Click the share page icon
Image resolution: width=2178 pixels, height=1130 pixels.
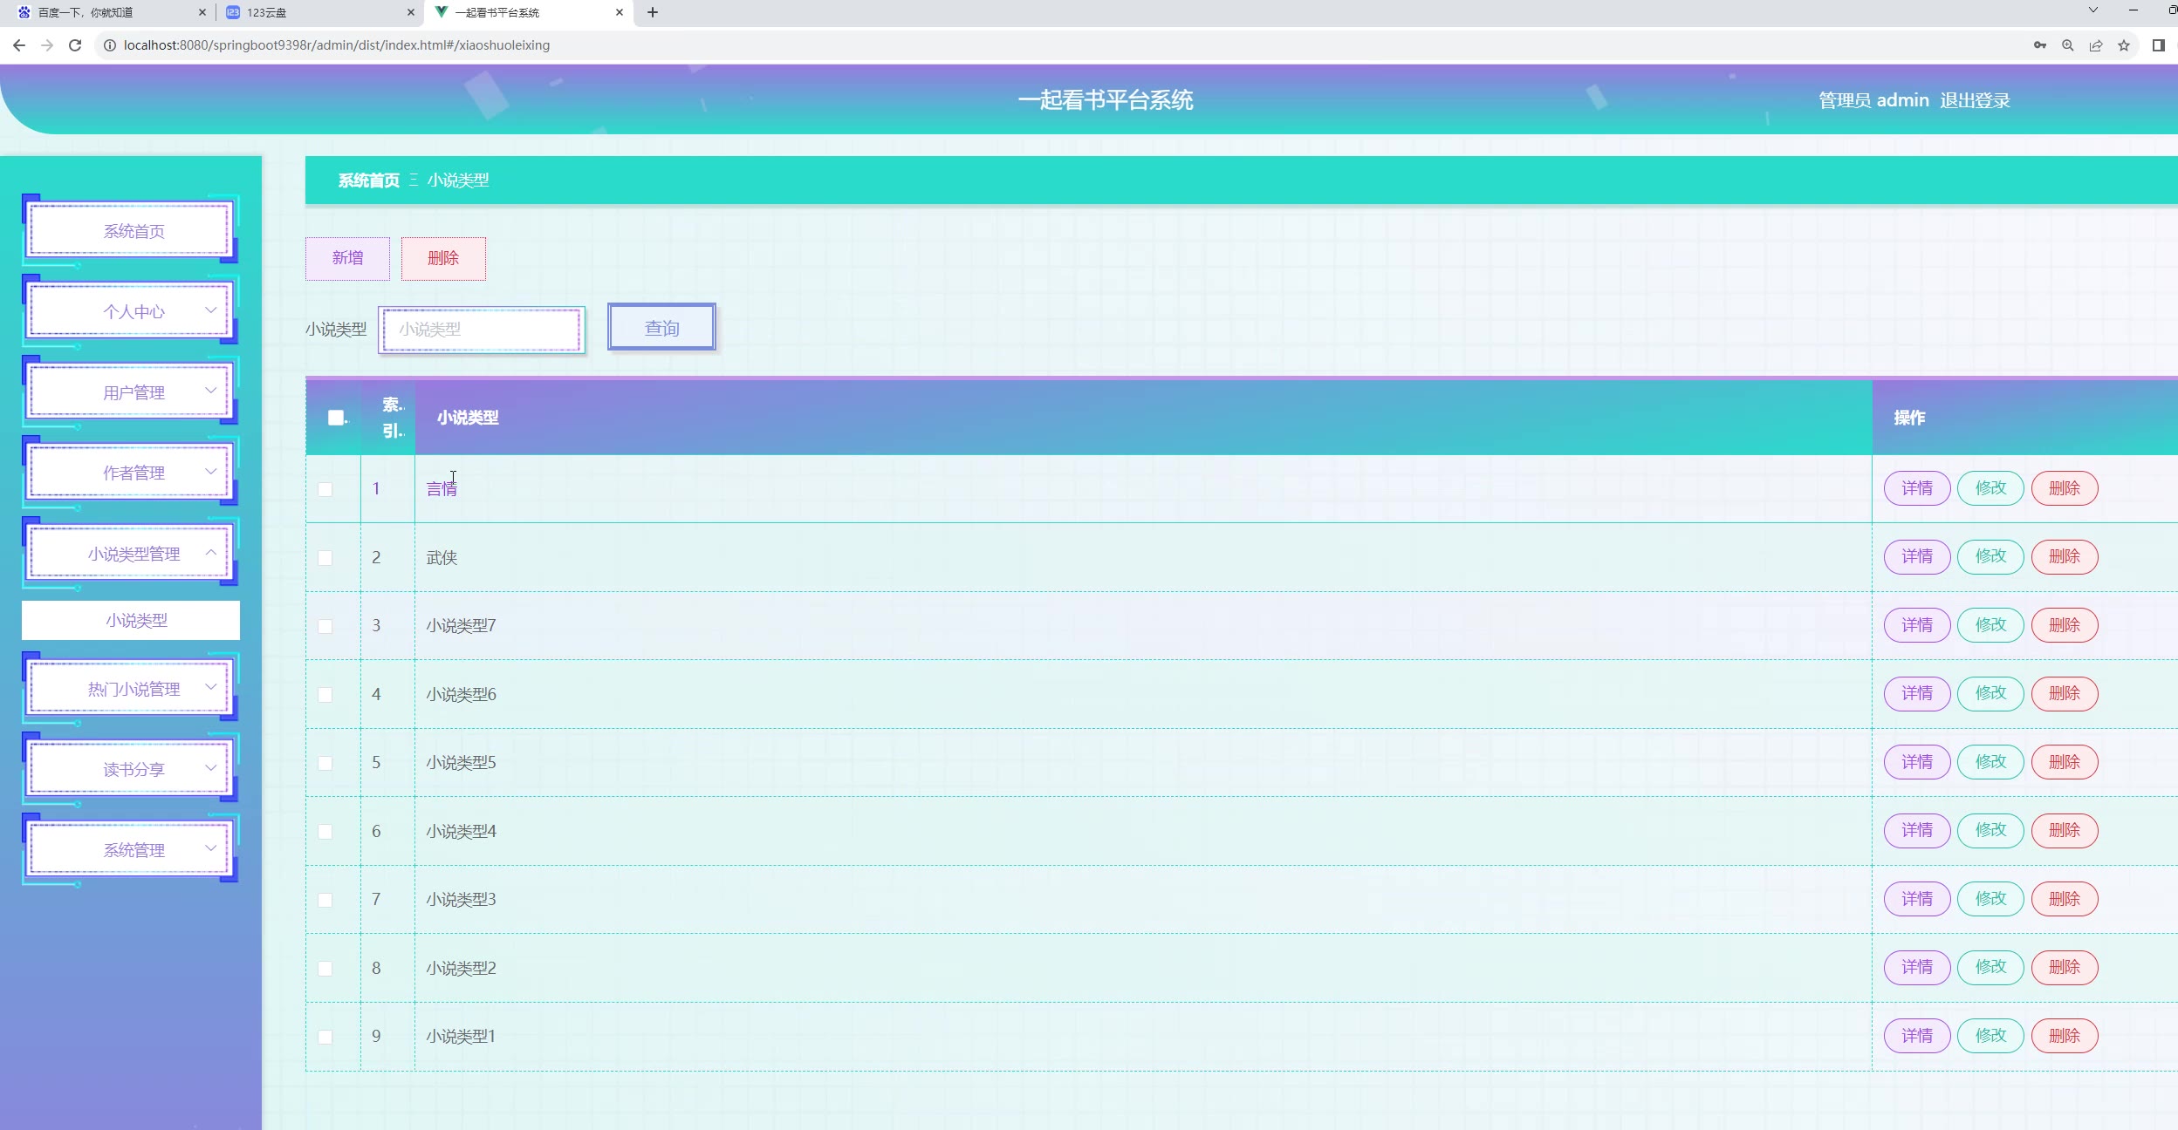2095,45
